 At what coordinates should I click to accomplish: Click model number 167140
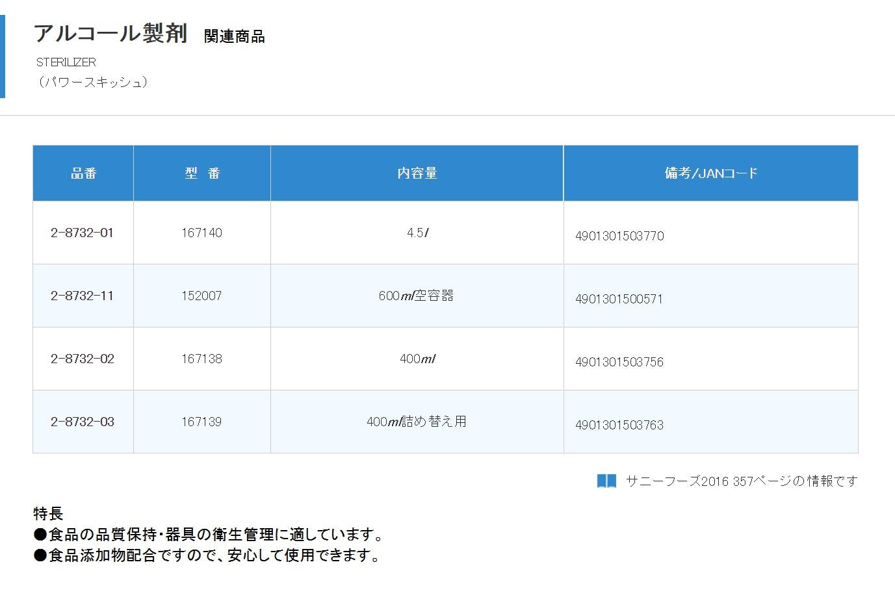point(201,233)
